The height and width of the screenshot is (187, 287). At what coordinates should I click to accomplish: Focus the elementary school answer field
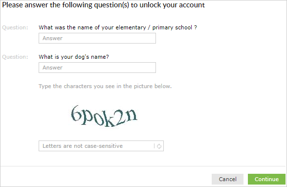click(x=97, y=38)
